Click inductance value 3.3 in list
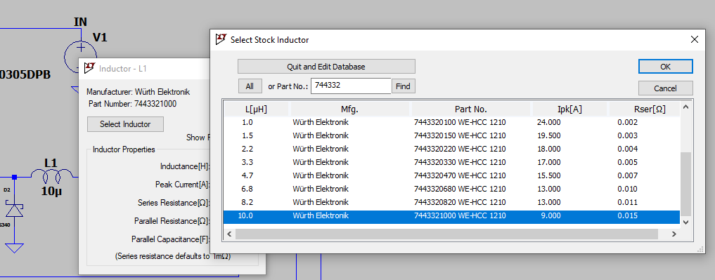The height and width of the screenshot is (280, 715). pyautogui.click(x=247, y=162)
